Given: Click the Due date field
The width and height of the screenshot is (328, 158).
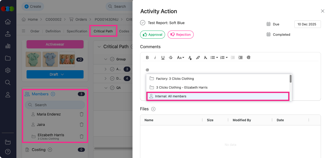Looking at the screenshot, I should click(307, 24).
